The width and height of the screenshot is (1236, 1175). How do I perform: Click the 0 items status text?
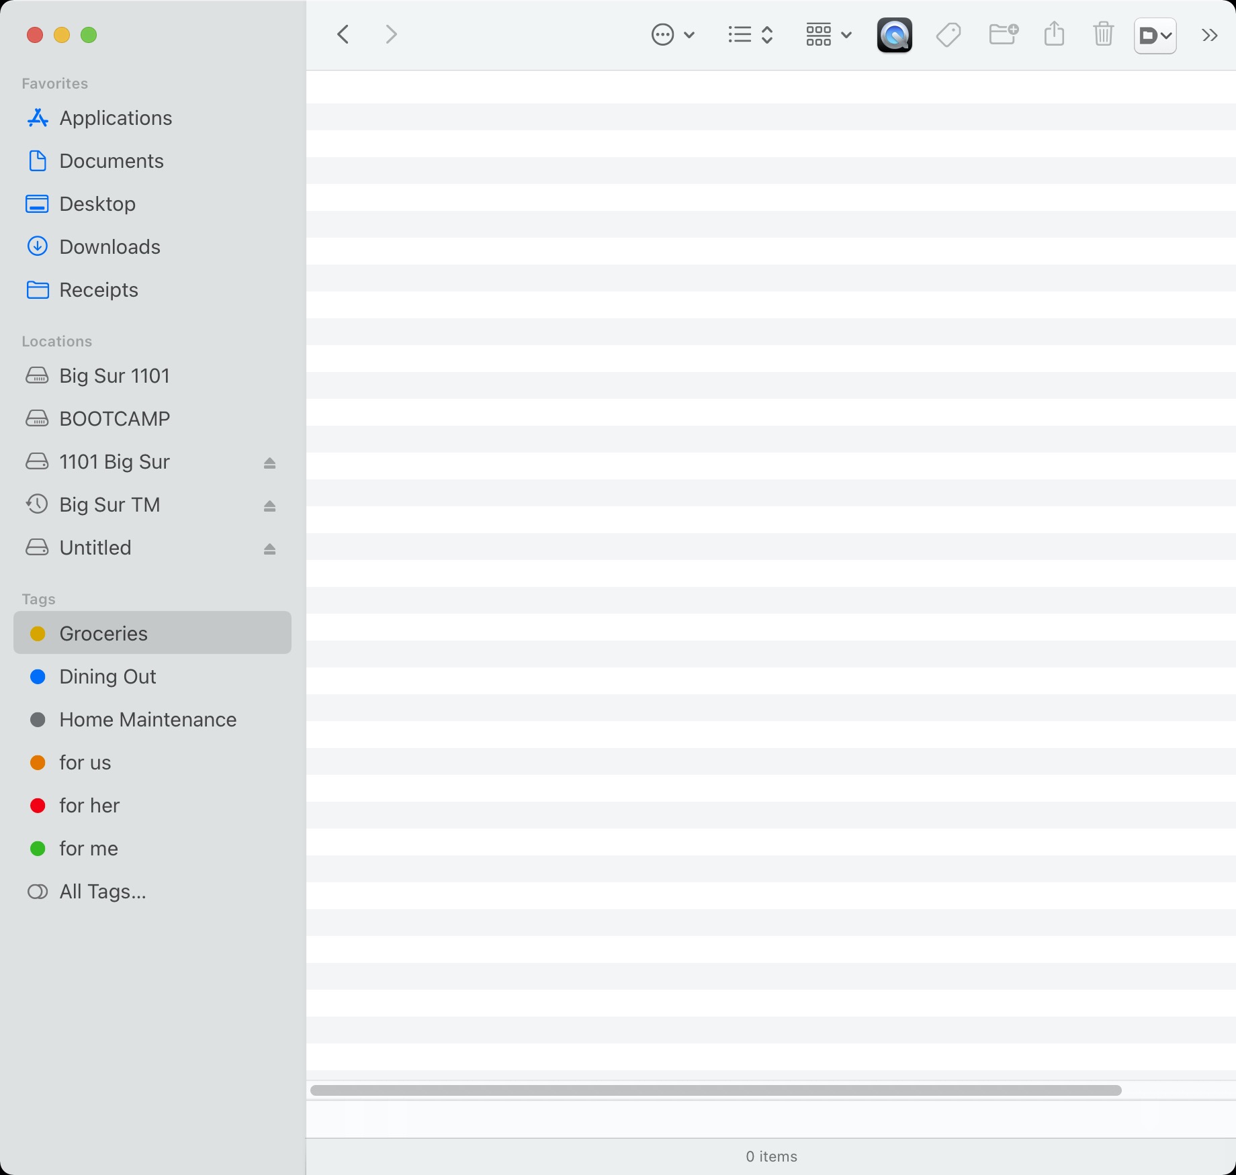[771, 1156]
